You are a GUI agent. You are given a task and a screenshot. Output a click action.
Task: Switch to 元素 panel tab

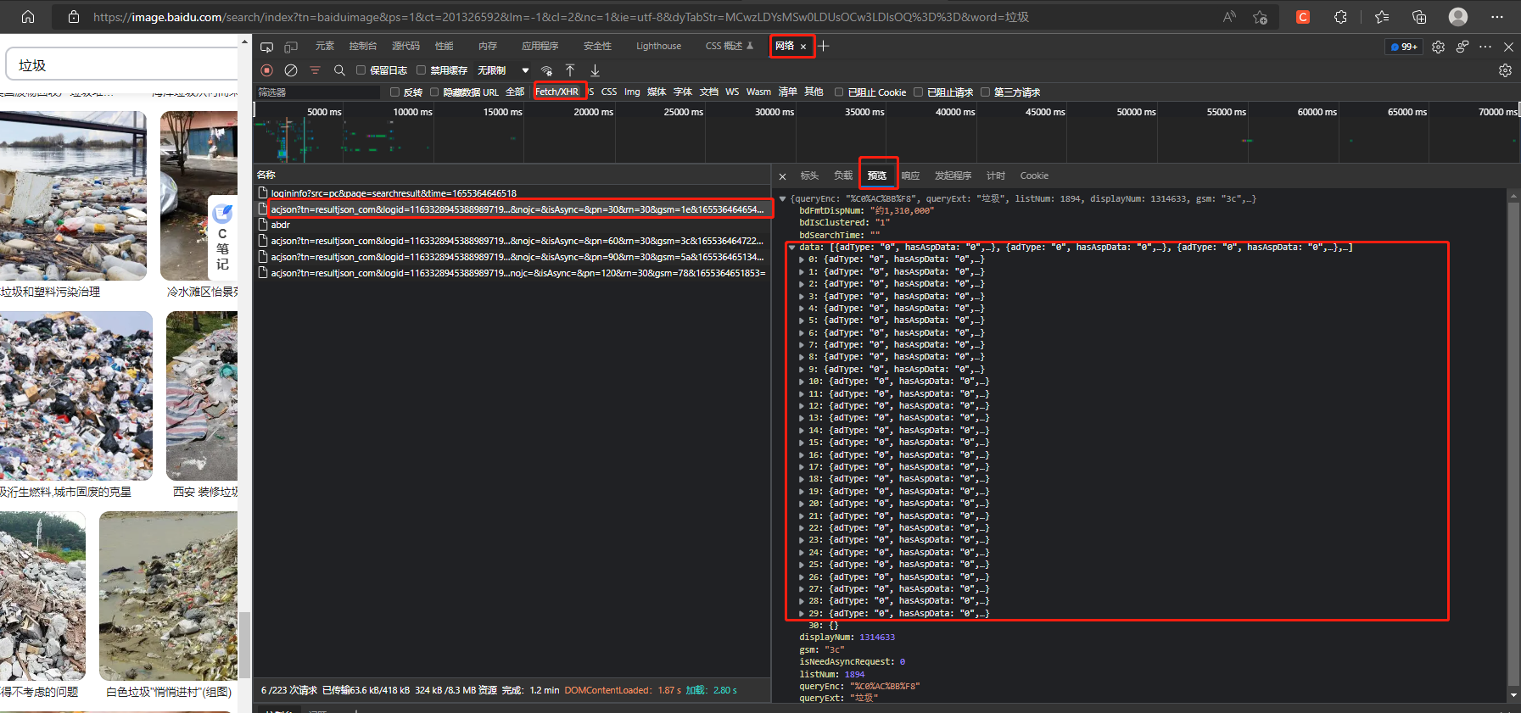(325, 47)
